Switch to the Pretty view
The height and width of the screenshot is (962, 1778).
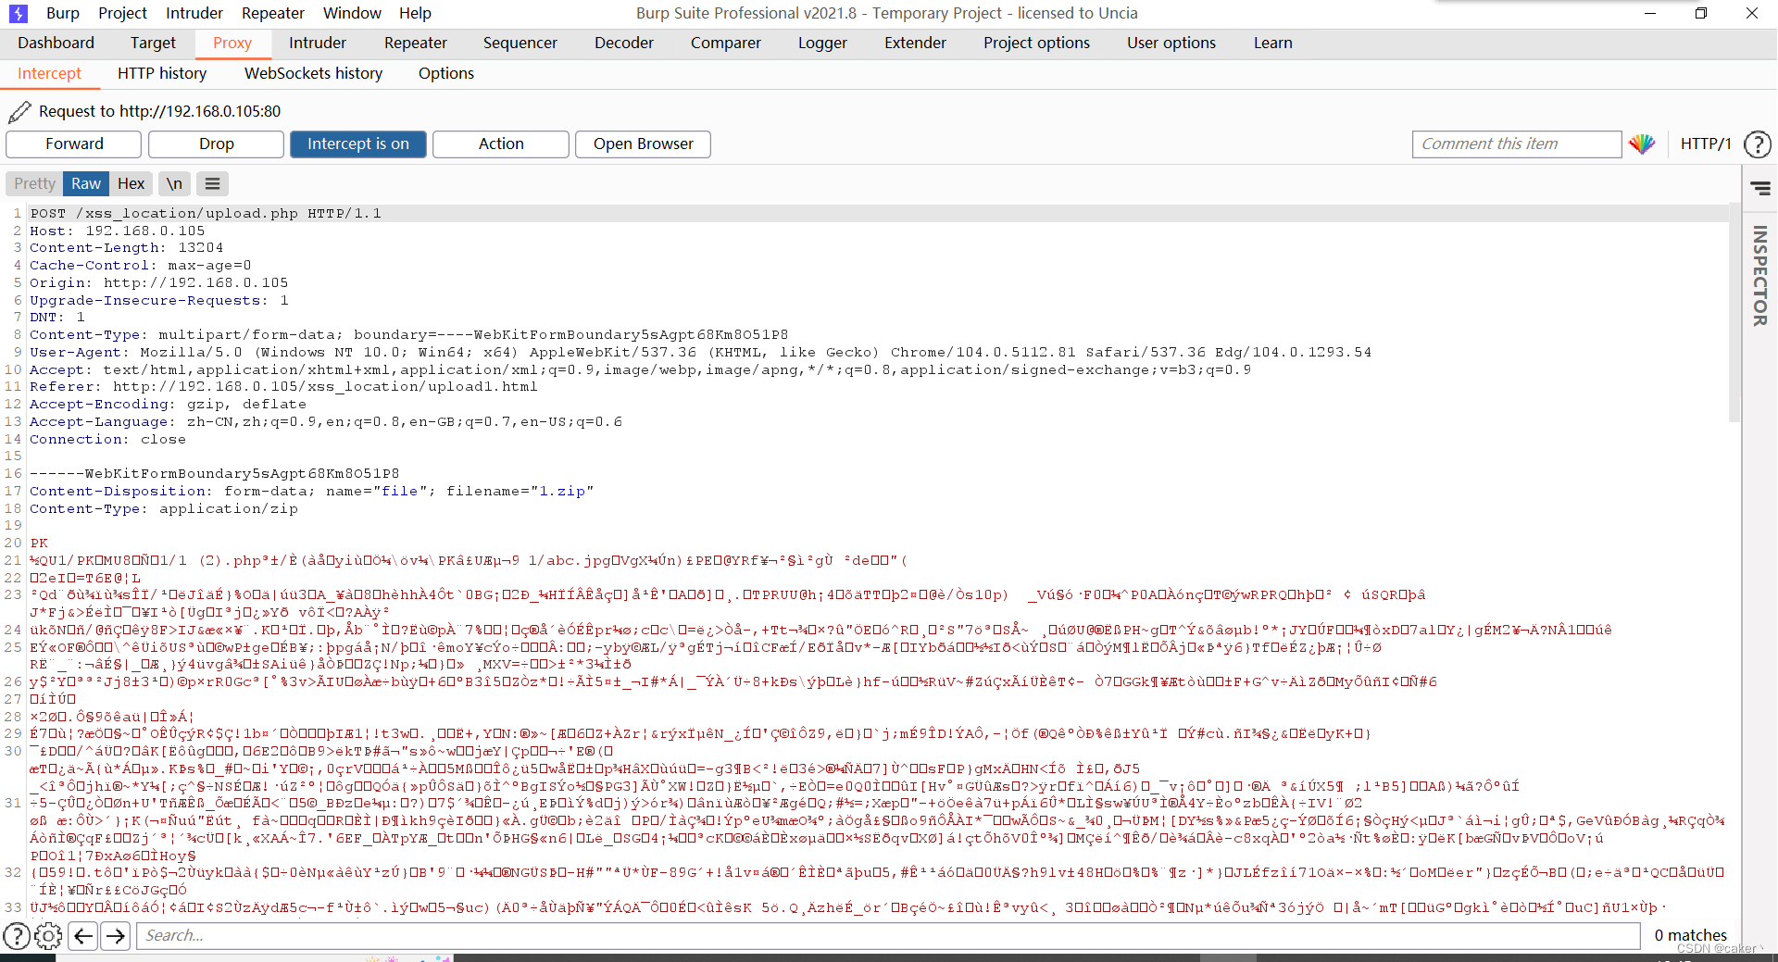[34, 183]
